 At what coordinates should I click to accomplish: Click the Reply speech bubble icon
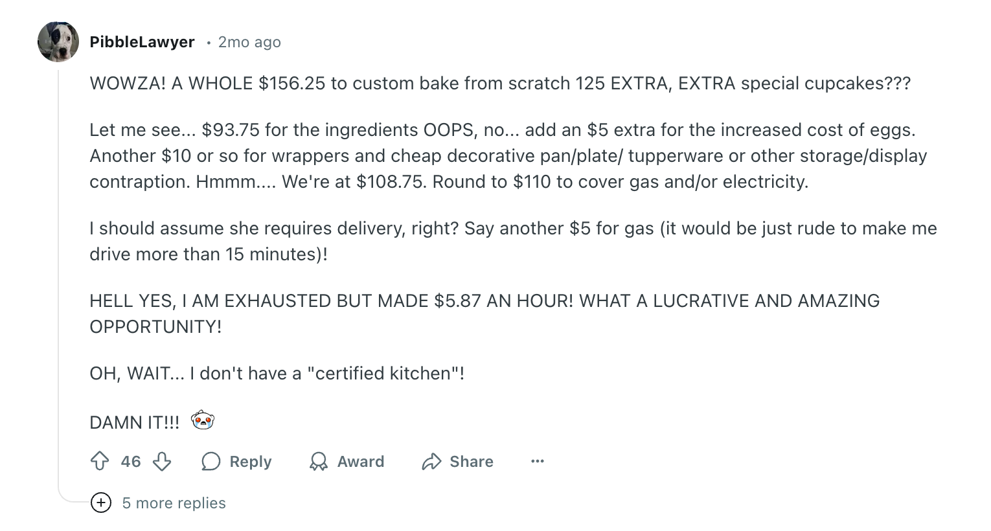click(211, 462)
